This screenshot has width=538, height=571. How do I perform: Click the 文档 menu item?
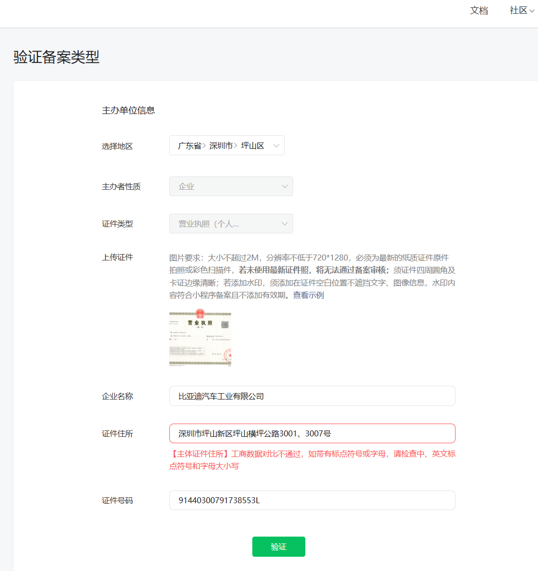[479, 10]
